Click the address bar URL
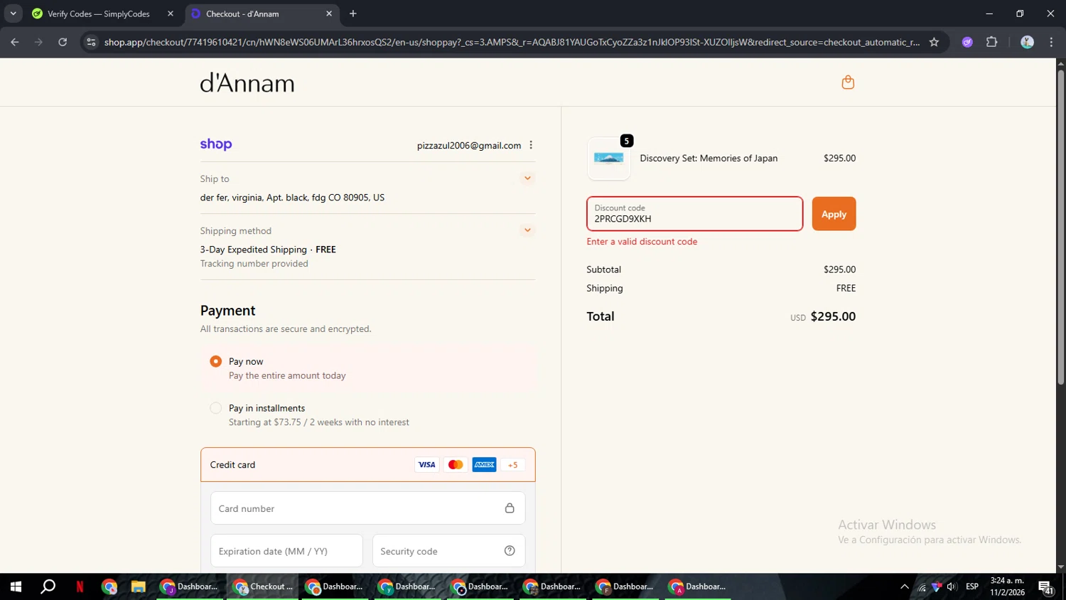Image resolution: width=1066 pixels, height=600 pixels. click(x=512, y=42)
